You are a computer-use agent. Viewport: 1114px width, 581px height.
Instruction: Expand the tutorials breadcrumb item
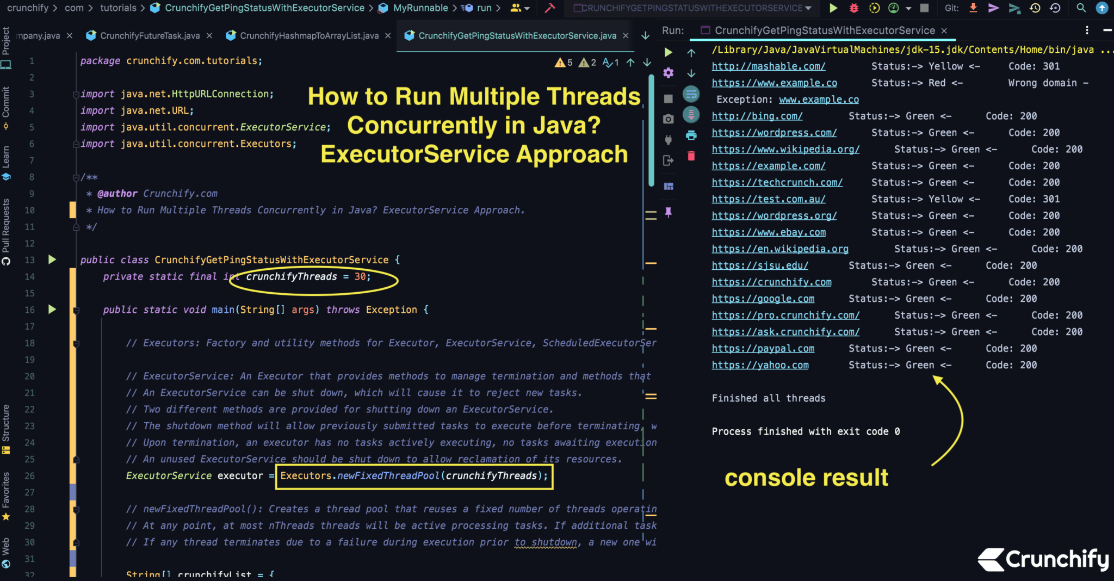118,8
